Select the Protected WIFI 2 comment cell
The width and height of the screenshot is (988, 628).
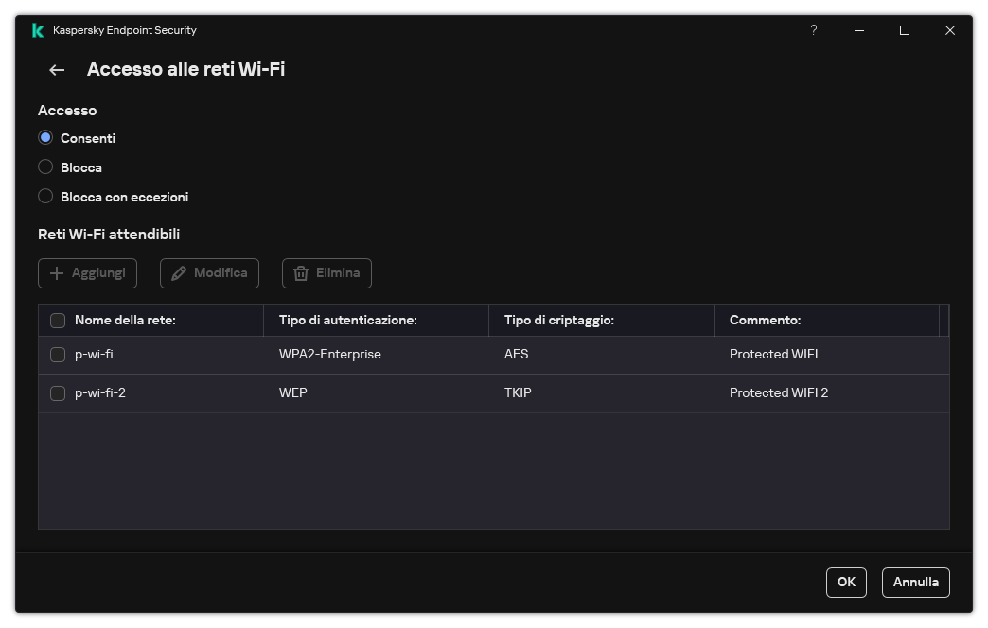(778, 393)
